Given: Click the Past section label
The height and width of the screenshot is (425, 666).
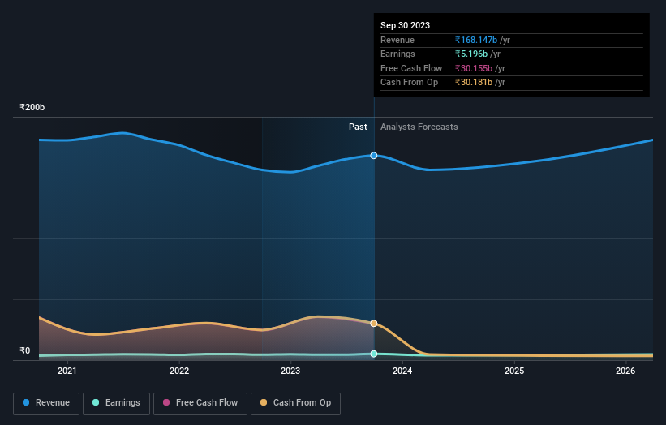Looking at the screenshot, I should pos(358,127).
